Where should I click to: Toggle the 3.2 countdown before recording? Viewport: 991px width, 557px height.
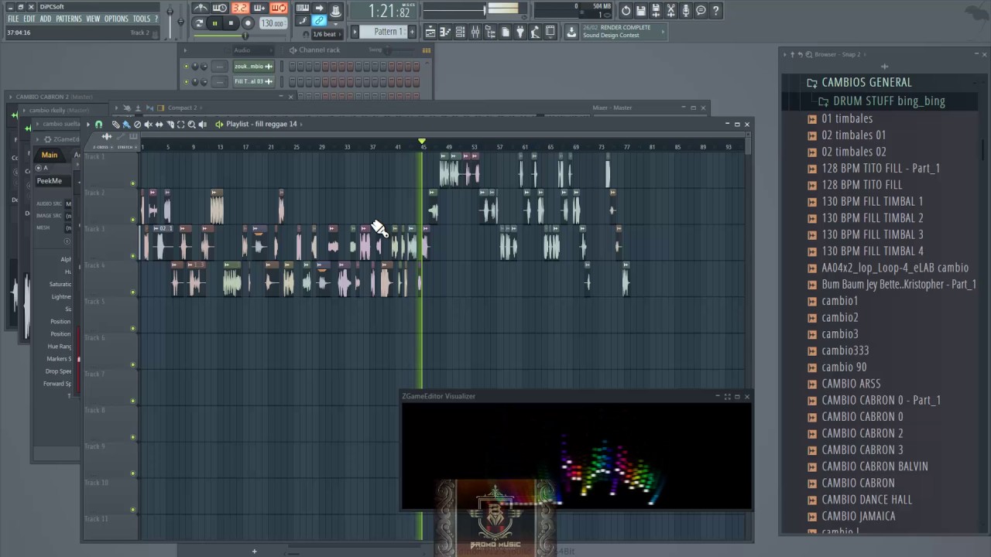pyautogui.click(x=240, y=8)
